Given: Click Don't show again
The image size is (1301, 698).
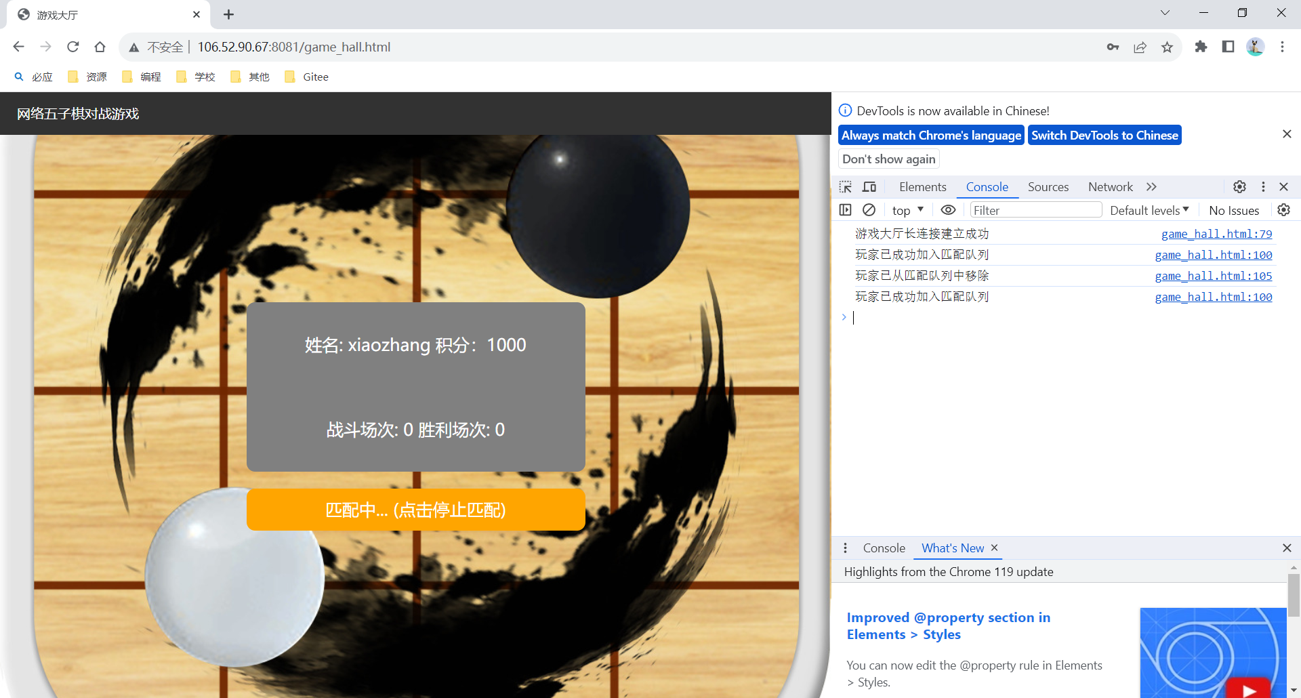Looking at the screenshot, I should tap(889, 159).
